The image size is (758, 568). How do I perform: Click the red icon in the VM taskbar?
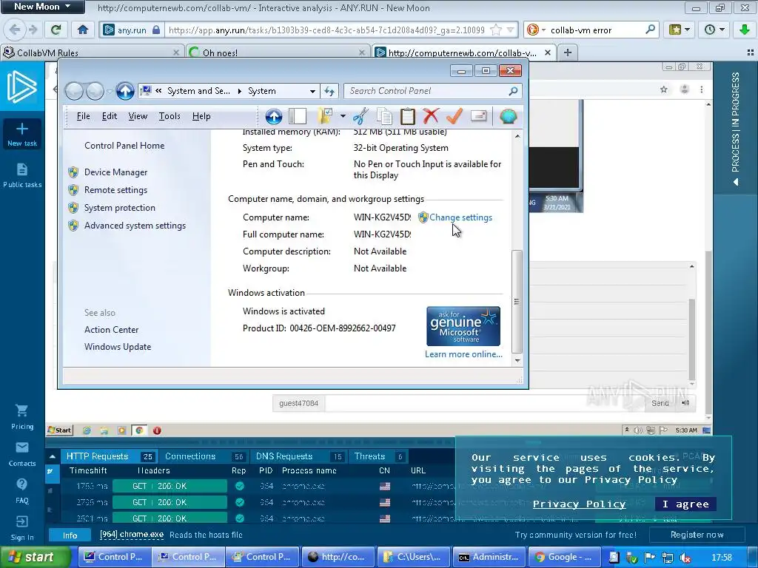[x=157, y=430]
